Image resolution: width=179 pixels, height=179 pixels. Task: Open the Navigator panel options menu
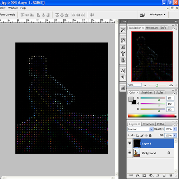[176, 29]
